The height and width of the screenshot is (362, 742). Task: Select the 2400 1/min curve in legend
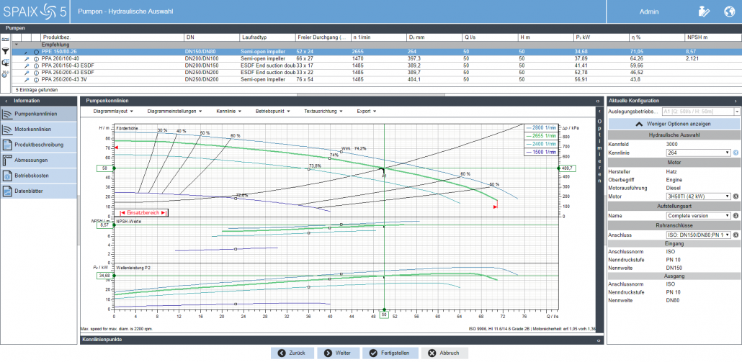pos(540,144)
